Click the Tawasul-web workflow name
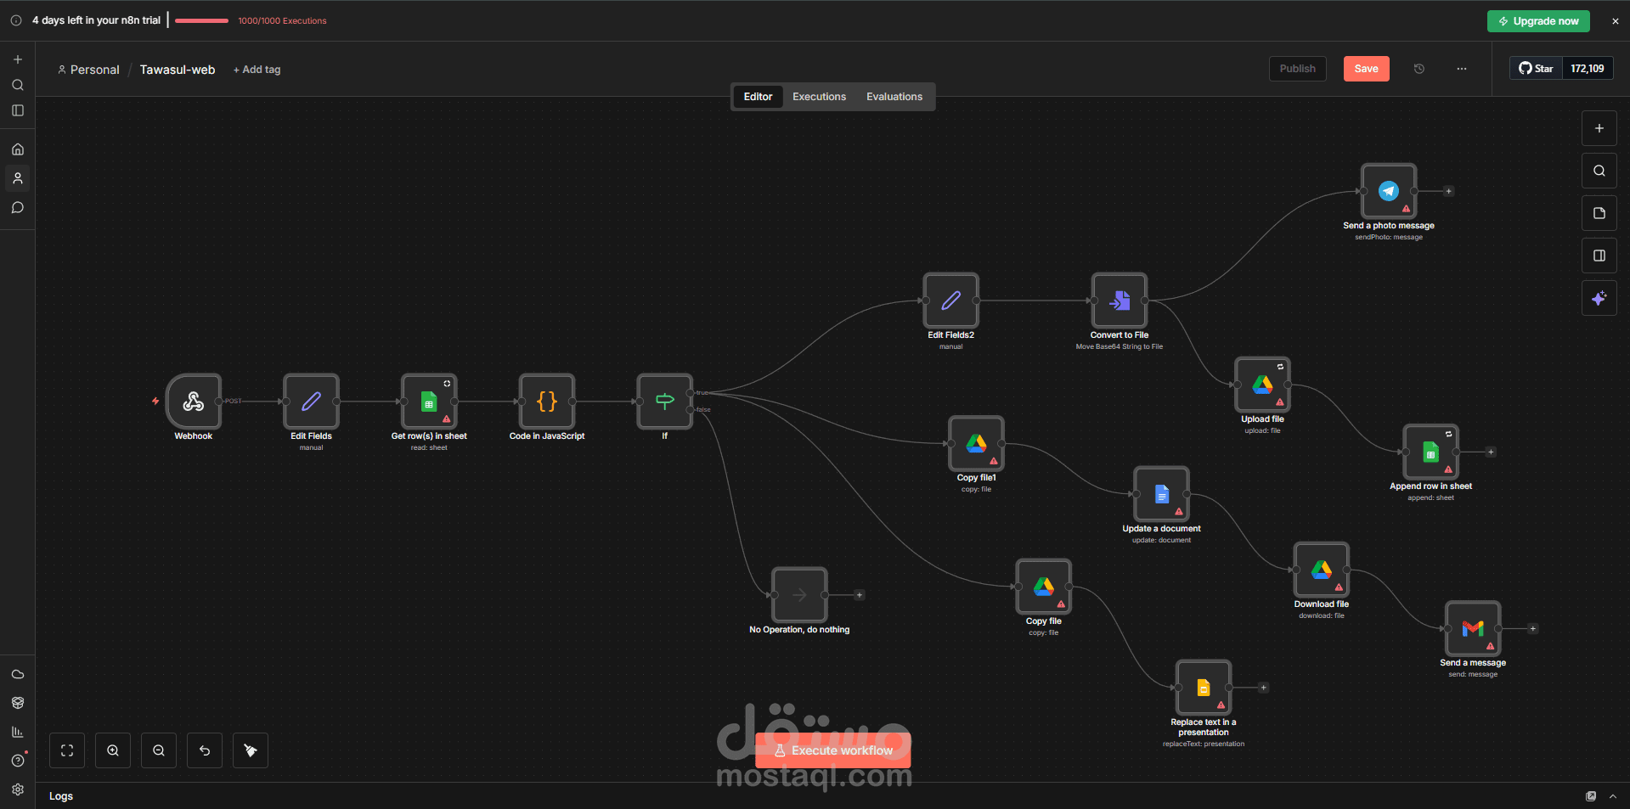The height and width of the screenshot is (809, 1630). click(x=178, y=70)
